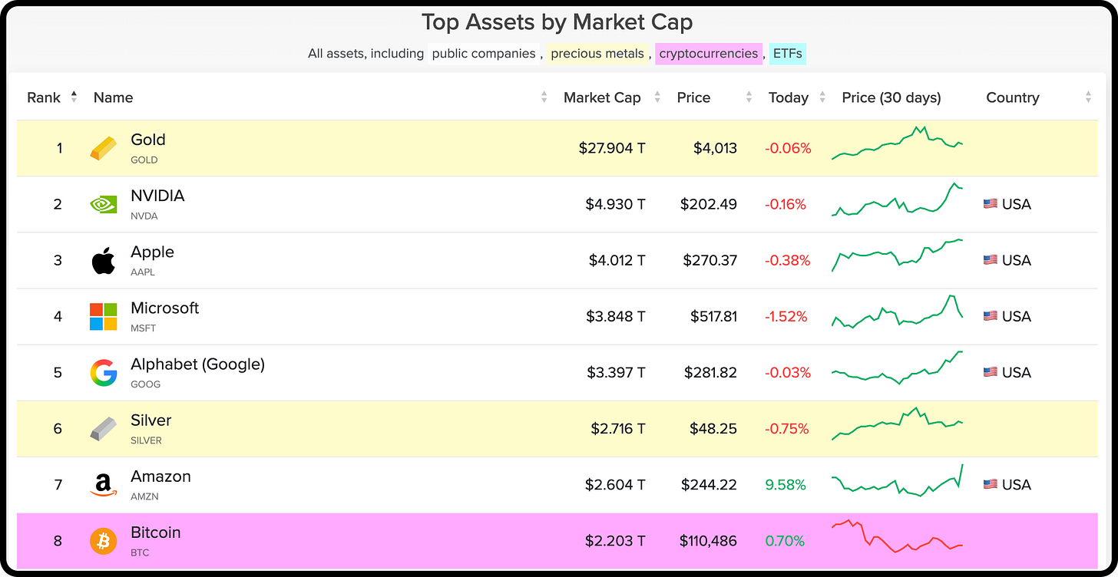
Task: Click the Microsoft logo icon
Action: (x=104, y=316)
